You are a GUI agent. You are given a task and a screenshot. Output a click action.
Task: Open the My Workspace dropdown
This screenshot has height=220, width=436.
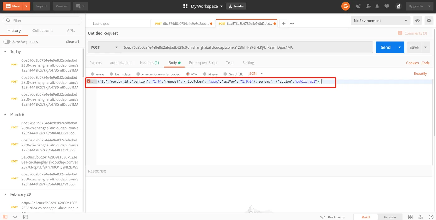(x=206, y=6)
